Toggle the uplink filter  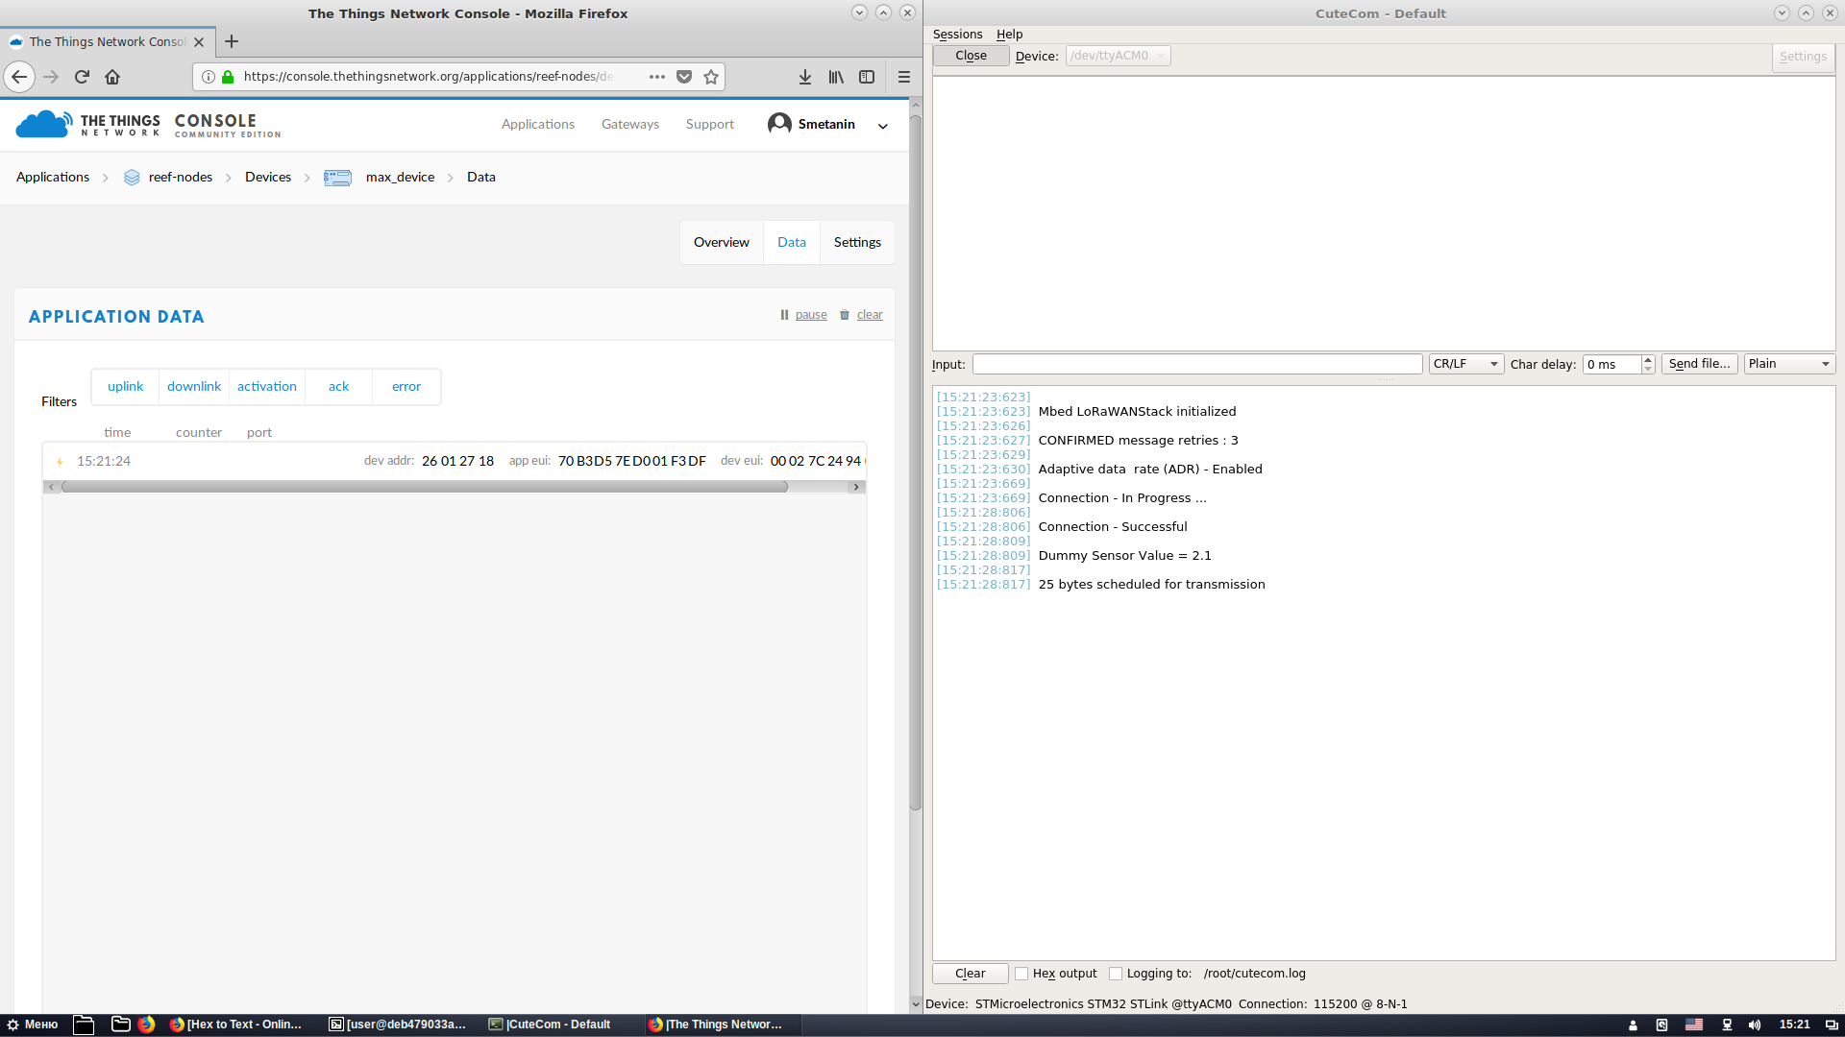pos(125,387)
